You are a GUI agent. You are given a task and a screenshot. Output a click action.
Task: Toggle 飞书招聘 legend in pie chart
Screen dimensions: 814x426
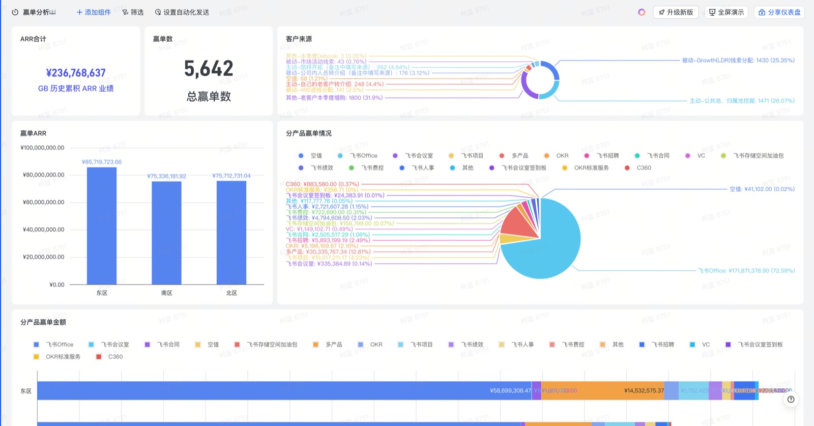click(x=601, y=156)
